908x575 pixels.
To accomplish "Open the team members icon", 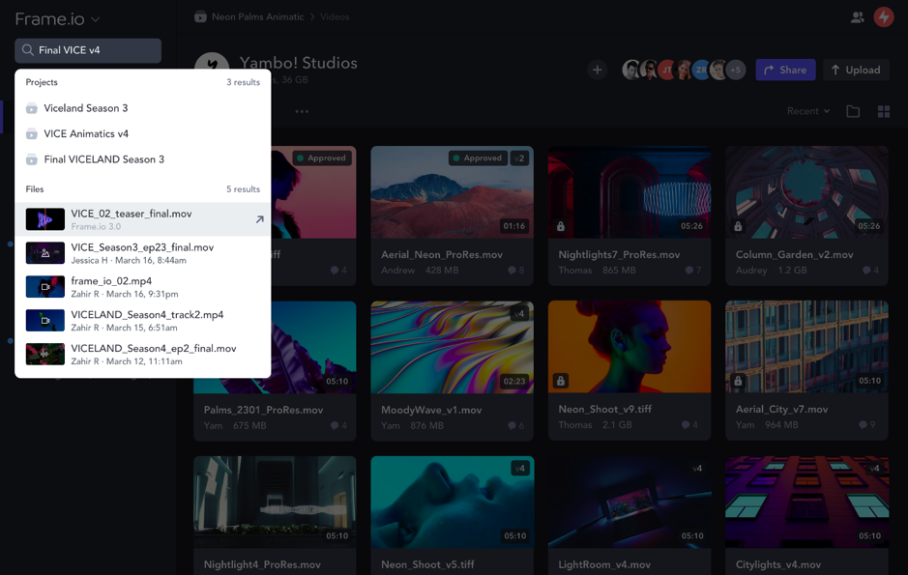I will point(857,16).
